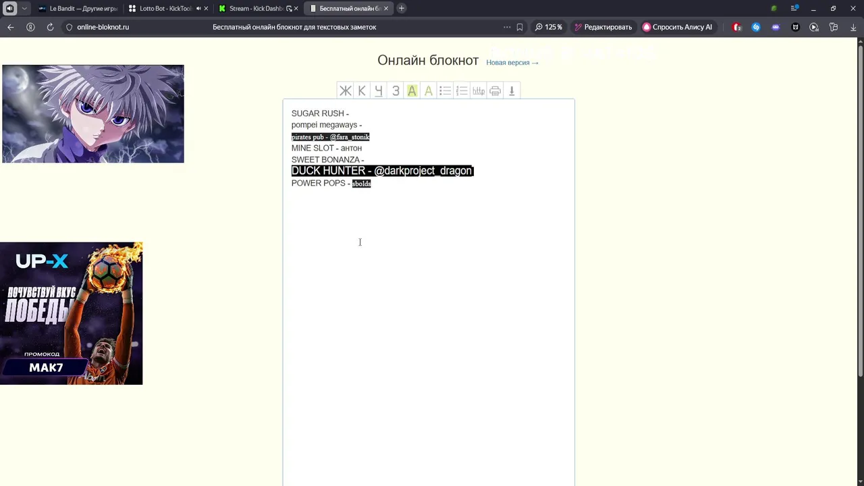Open the Shazam extension icon
This screenshot has height=486, width=864.
click(x=756, y=27)
